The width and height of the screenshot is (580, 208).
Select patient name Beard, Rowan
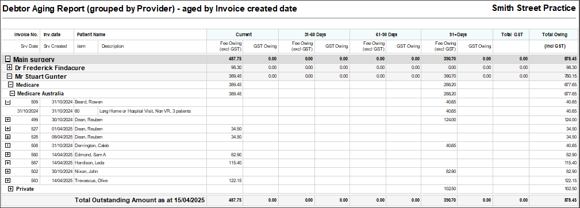(89, 102)
